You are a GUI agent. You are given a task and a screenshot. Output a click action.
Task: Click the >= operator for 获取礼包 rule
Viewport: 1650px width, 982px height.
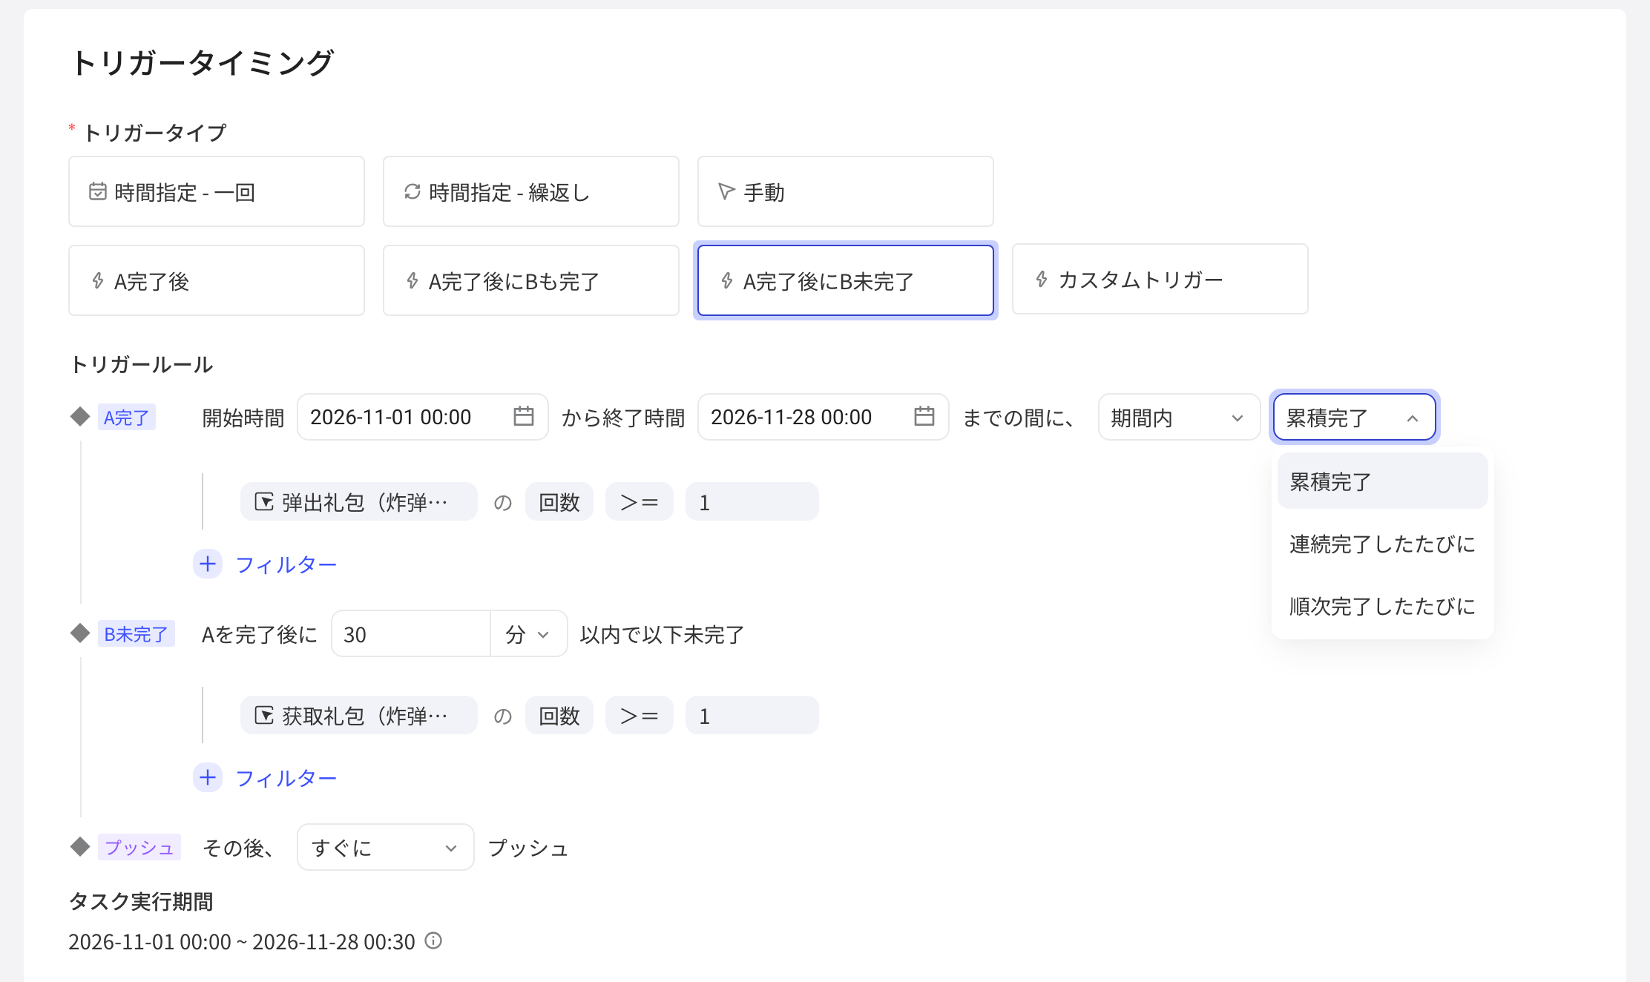tap(640, 716)
